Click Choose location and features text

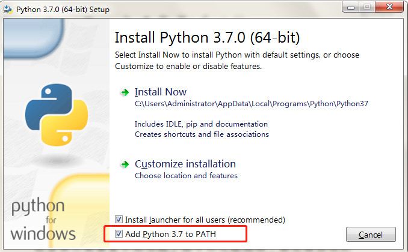point(186,176)
